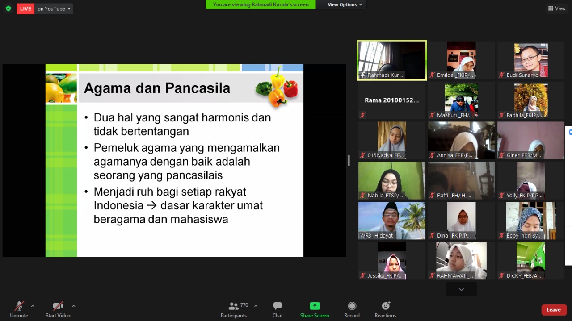Open the Chat panel
This screenshot has width=572, height=321.
tap(278, 306)
